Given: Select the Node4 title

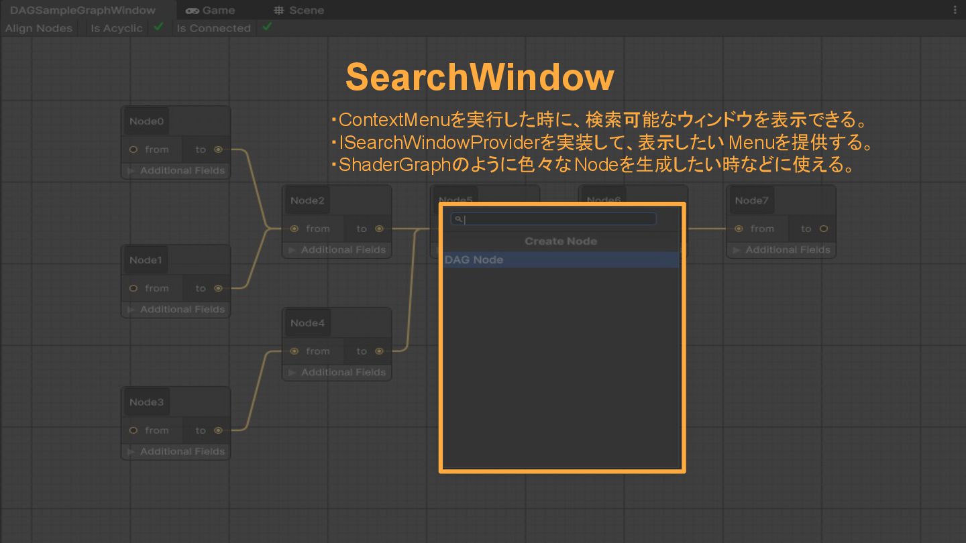Looking at the screenshot, I should click(307, 323).
